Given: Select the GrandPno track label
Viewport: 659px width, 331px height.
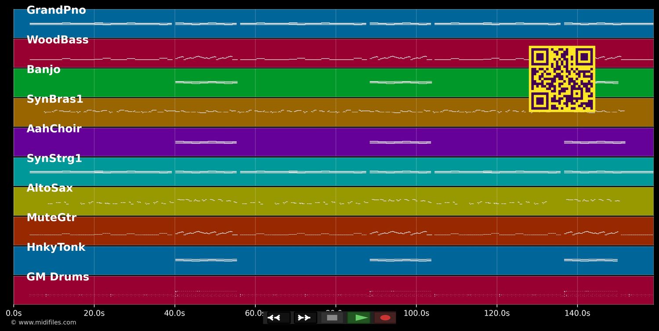Looking at the screenshot, I should pos(56,11).
